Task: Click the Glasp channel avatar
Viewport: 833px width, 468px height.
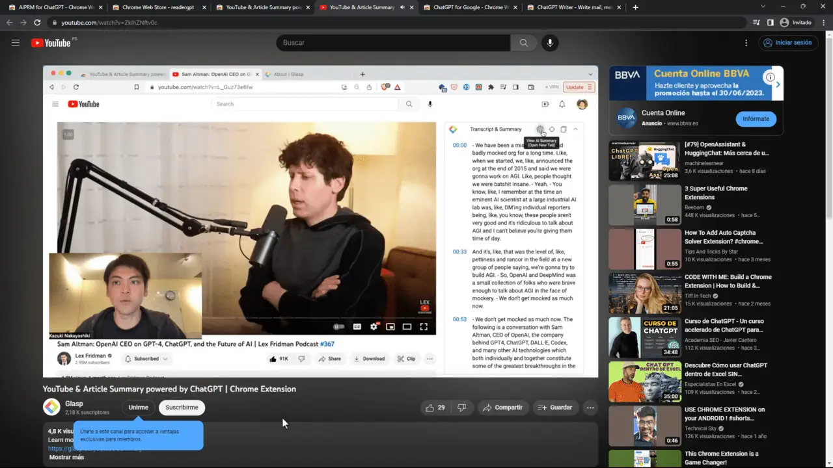Action: (51, 407)
